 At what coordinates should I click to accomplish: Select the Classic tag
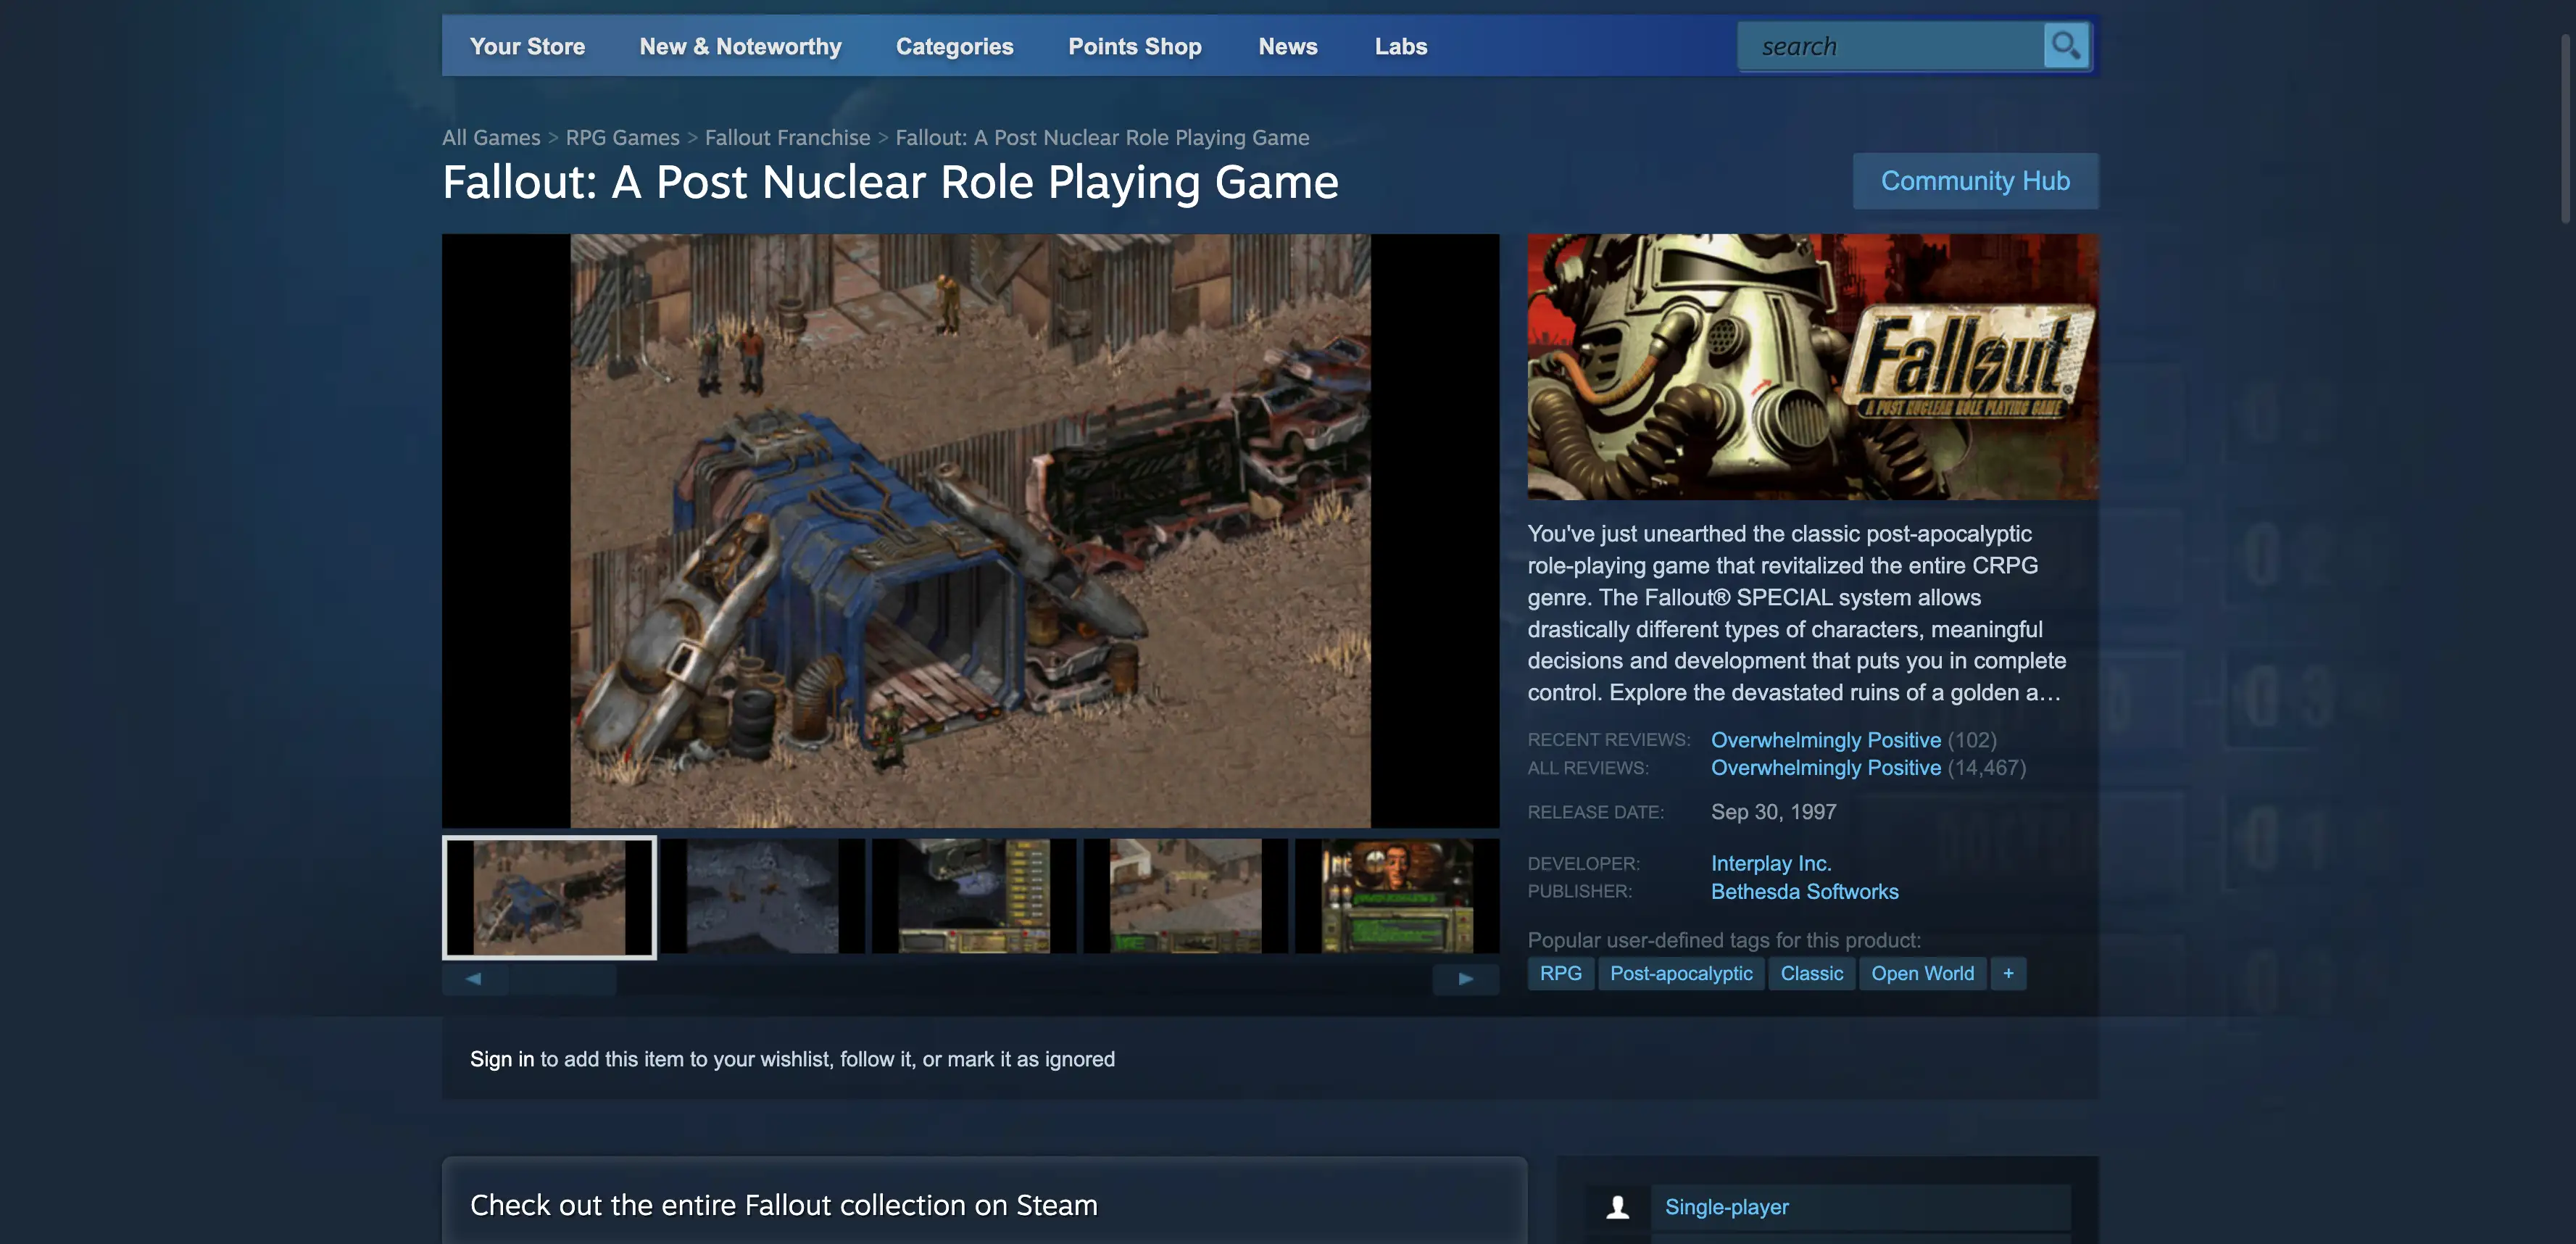click(1811, 973)
